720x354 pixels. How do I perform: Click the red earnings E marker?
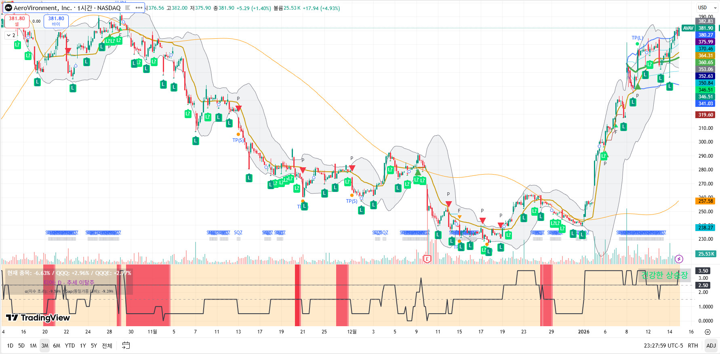tap(427, 259)
